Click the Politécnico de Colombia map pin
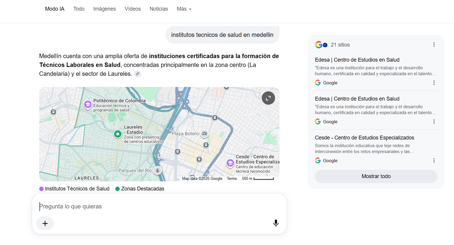 [x=88, y=105]
